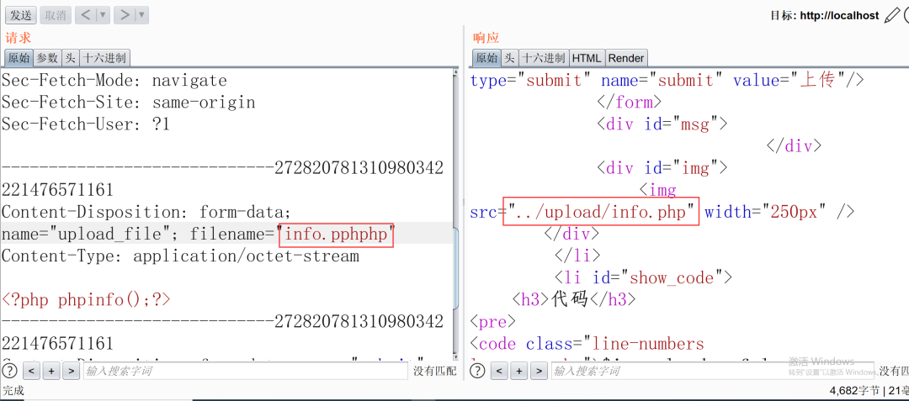Viewport: 909px width, 401px height.
Task: Go to next match in request search
Action: [x=71, y=371]
